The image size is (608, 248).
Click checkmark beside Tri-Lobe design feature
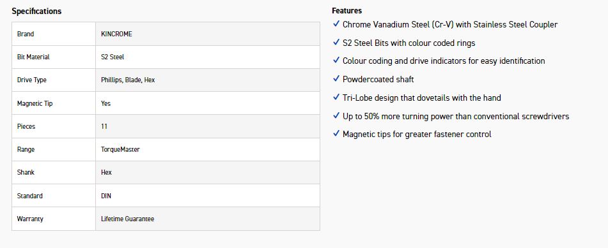336,97
